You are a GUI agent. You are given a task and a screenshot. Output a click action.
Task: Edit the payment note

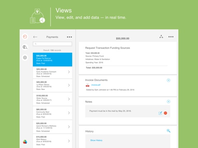(x=160, y=113)
